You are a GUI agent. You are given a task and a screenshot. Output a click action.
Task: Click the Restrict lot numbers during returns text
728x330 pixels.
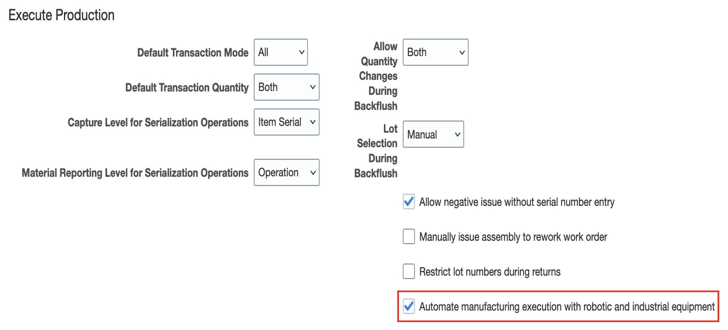click(490, 272)
